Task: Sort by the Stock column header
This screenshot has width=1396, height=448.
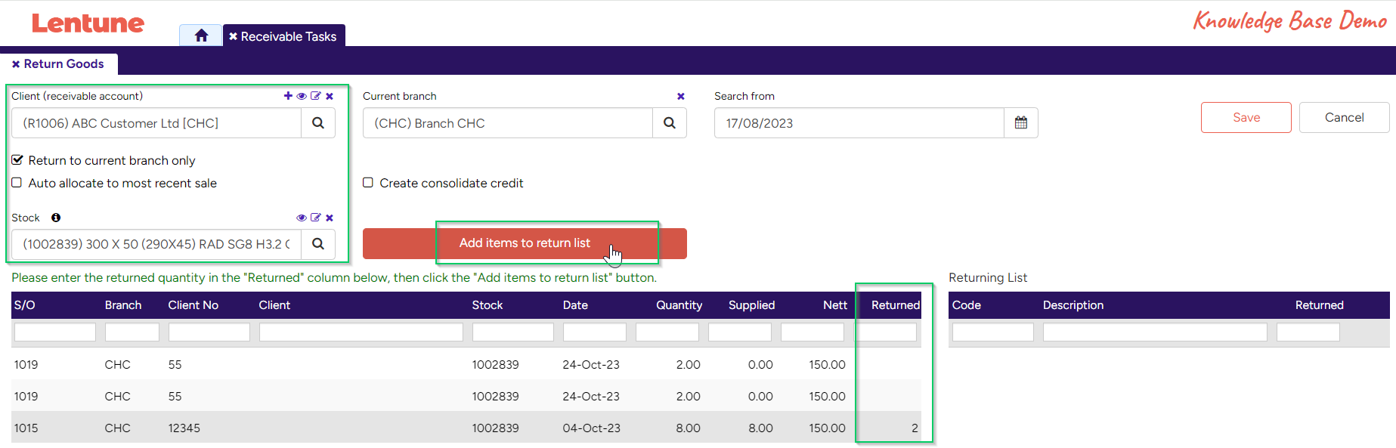Action: [x=488, y=305]
